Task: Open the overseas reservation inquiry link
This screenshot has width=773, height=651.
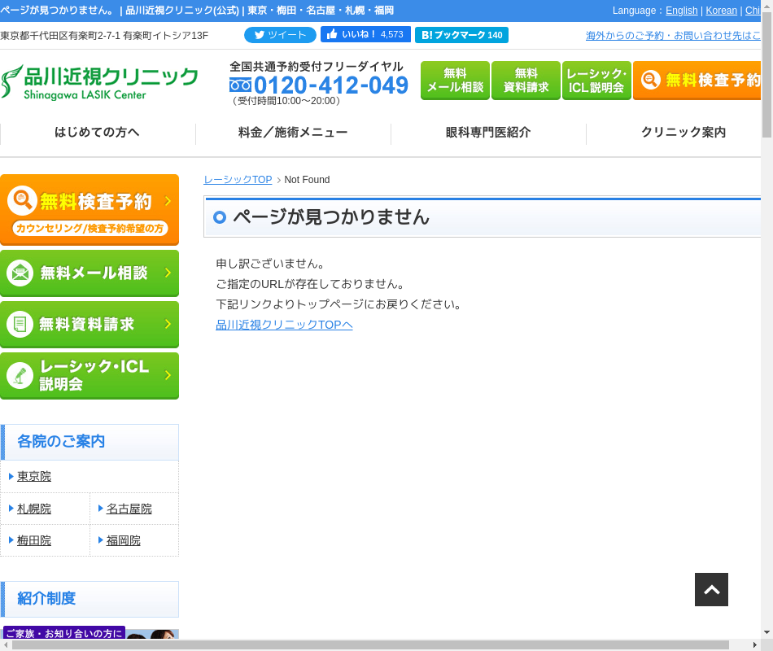Action: [x=673, y=36]
